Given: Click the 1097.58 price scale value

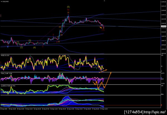Looking at the screenshot, I should tap(164, 54).
